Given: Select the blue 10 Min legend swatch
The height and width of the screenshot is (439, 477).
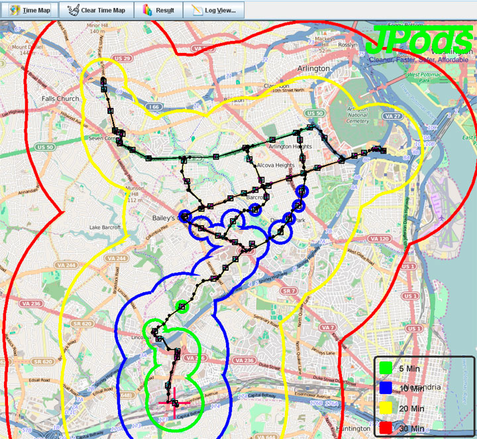Looking at the screenshot, I should (386, 389).
